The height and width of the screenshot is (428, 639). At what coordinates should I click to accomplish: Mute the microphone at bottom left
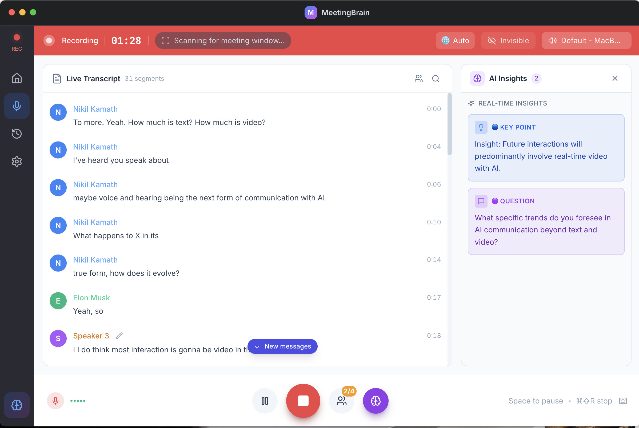[55, 401]
